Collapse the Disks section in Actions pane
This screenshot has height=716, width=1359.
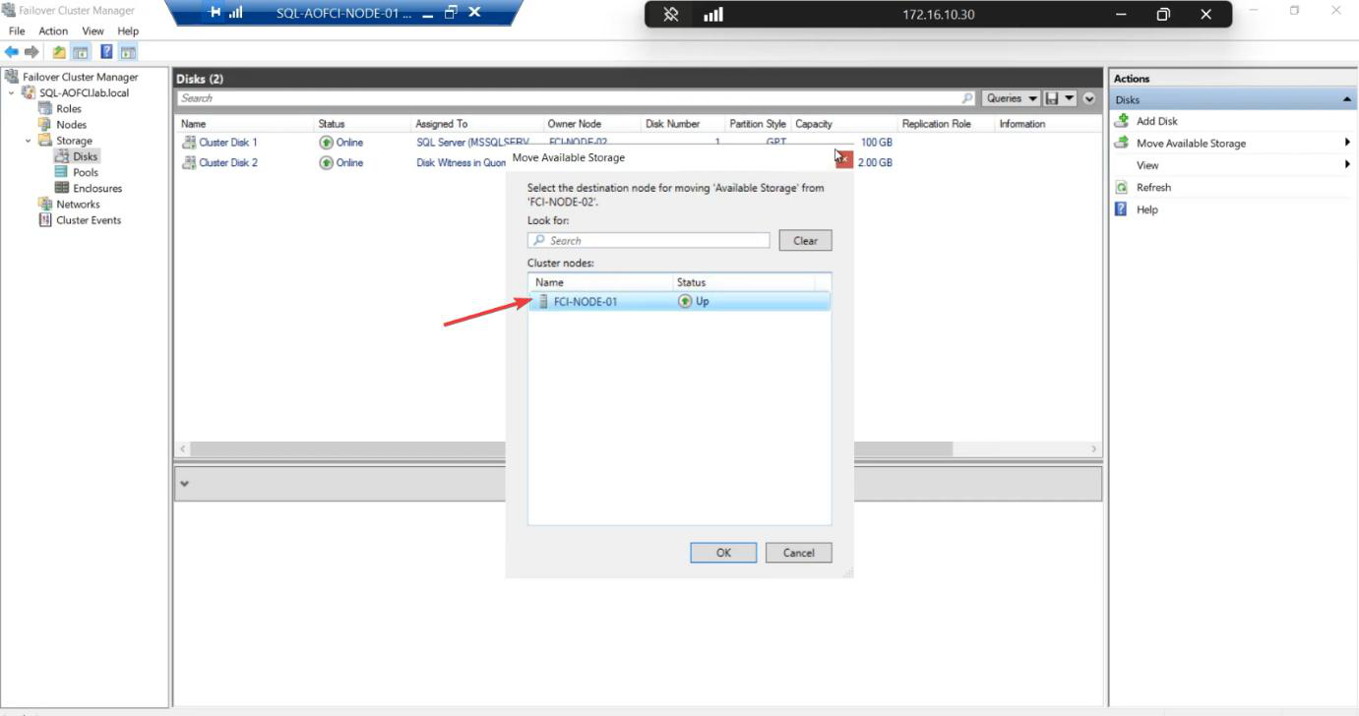click(x=1346, y=100)
